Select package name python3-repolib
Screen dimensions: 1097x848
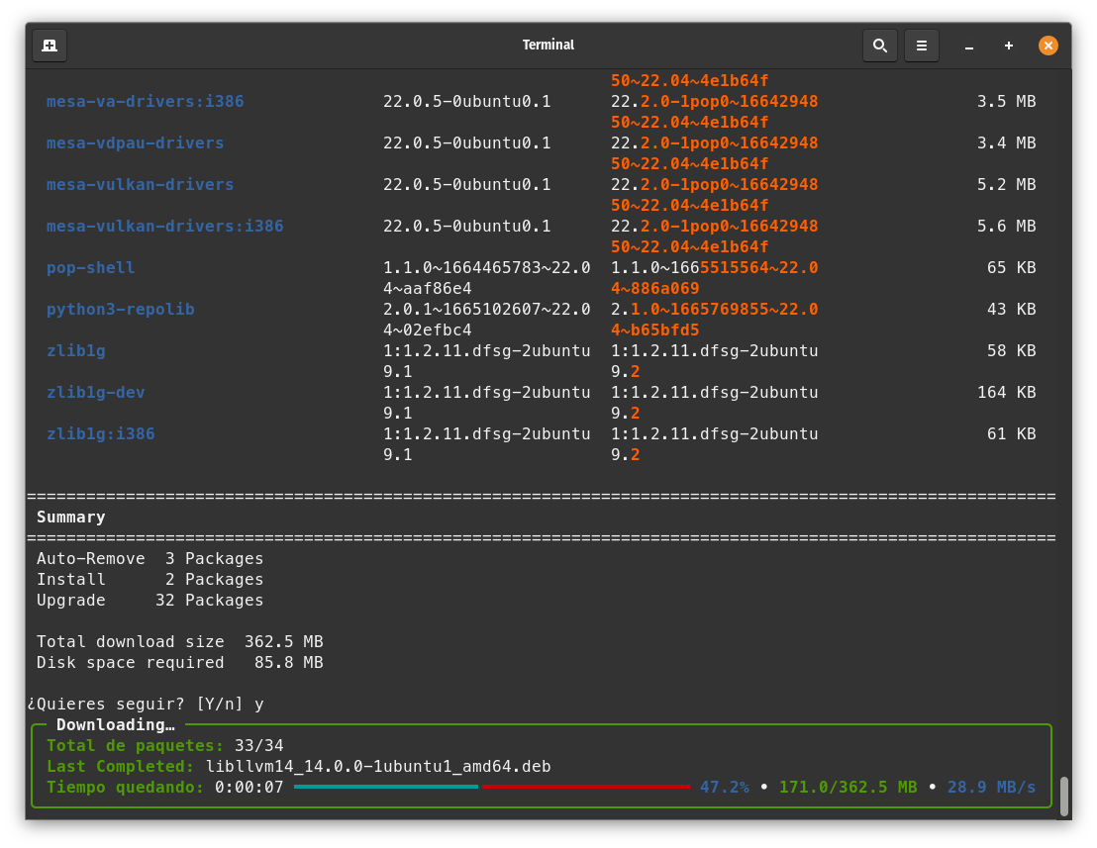121,310
